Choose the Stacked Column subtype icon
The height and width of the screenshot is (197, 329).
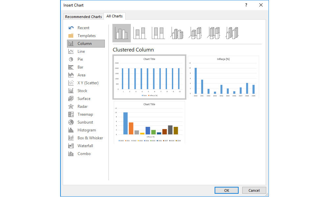pos(140,33)
